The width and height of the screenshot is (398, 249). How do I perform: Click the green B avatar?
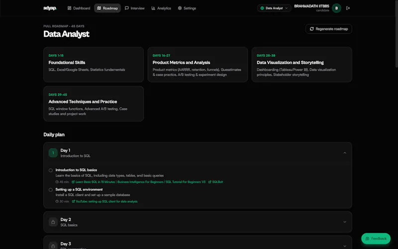click(x=337, y=8)
